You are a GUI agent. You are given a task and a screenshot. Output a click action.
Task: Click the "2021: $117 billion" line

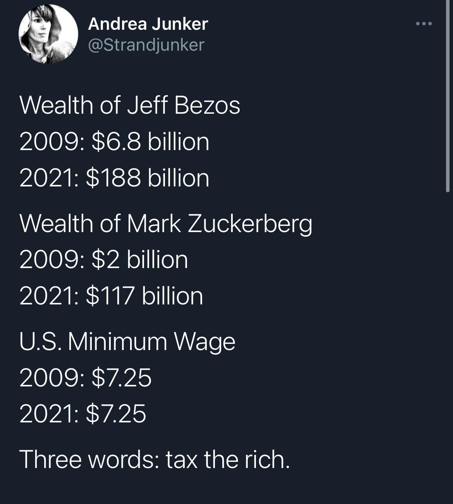(x=111, y=296)
